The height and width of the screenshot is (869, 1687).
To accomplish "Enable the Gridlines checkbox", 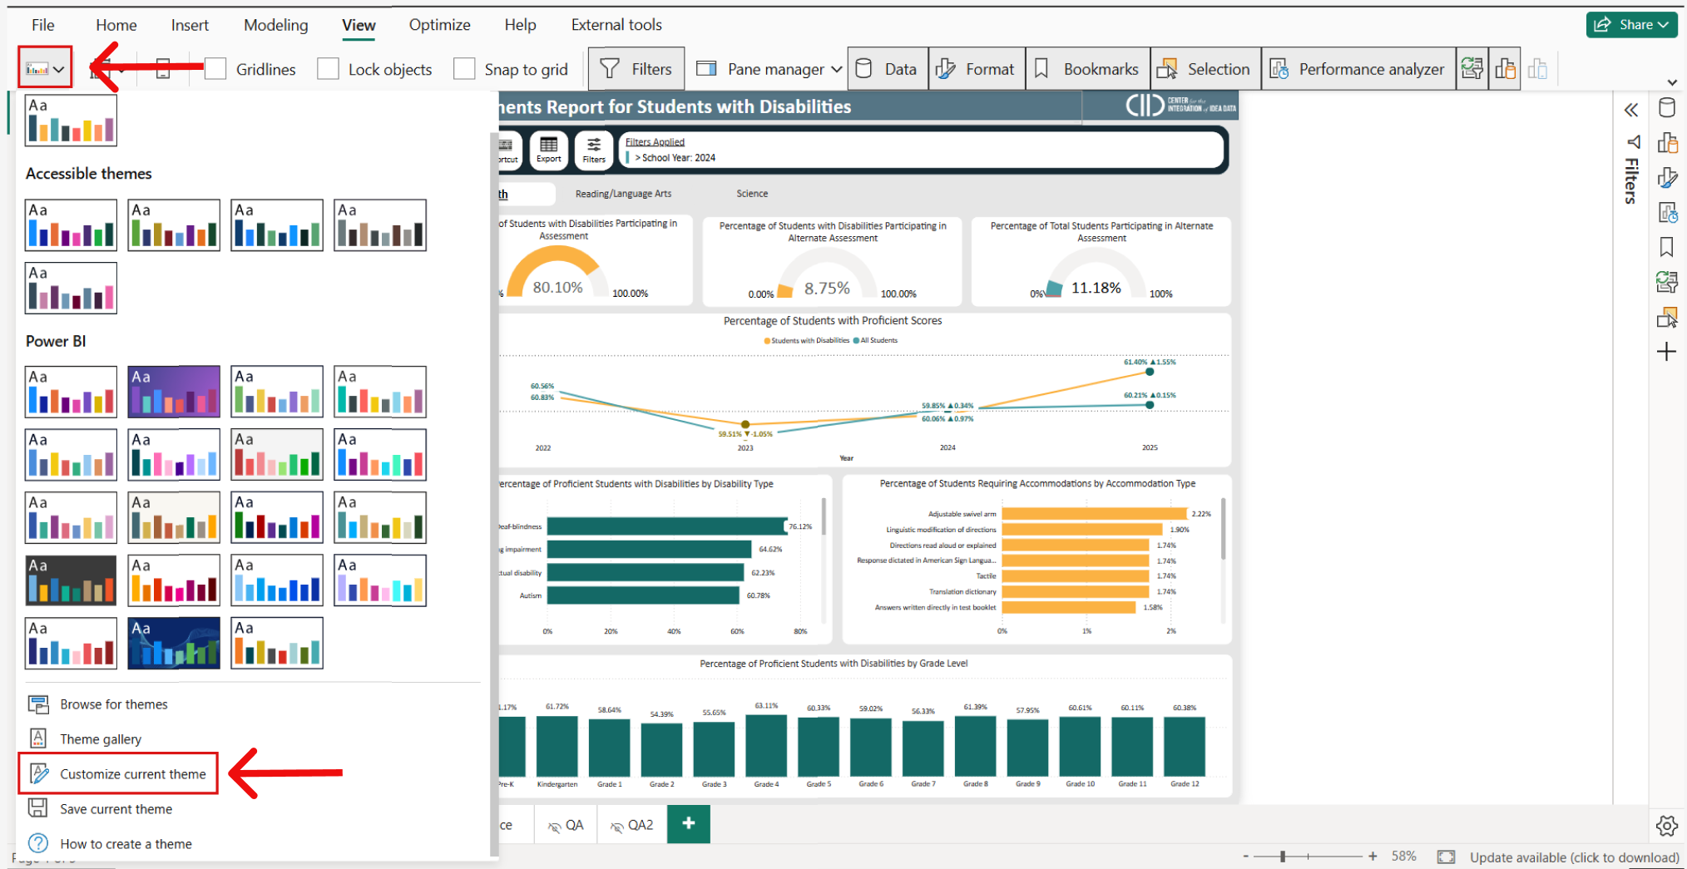I will 215,69.
